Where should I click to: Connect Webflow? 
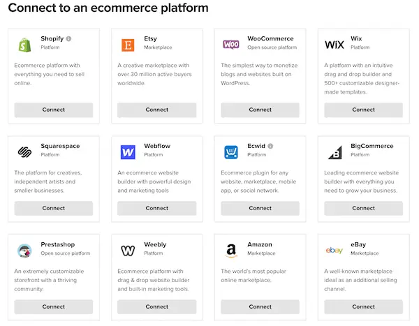[157, 208]
